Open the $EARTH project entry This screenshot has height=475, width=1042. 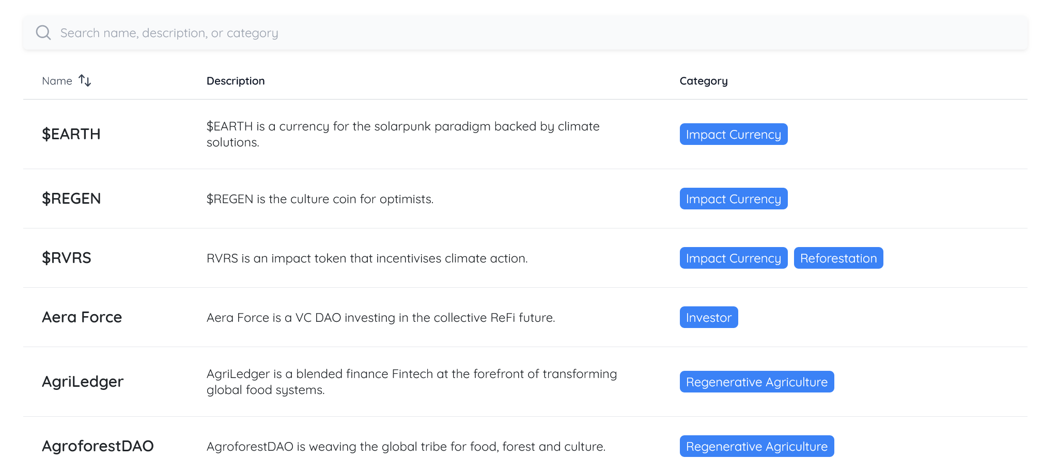pos(71,134)
